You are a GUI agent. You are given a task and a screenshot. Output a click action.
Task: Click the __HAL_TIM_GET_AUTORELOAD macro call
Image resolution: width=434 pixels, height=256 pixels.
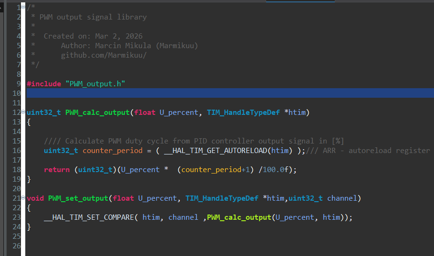pyautogui.click(x=216, y=151)
